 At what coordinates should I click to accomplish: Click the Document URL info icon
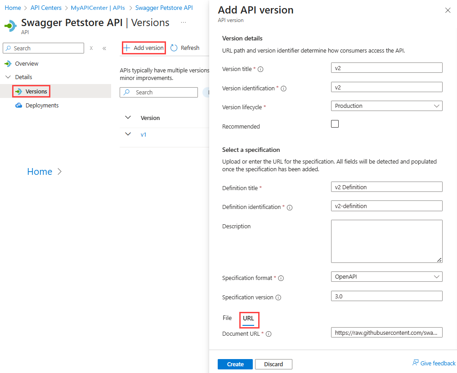click(x=269, y=334)
